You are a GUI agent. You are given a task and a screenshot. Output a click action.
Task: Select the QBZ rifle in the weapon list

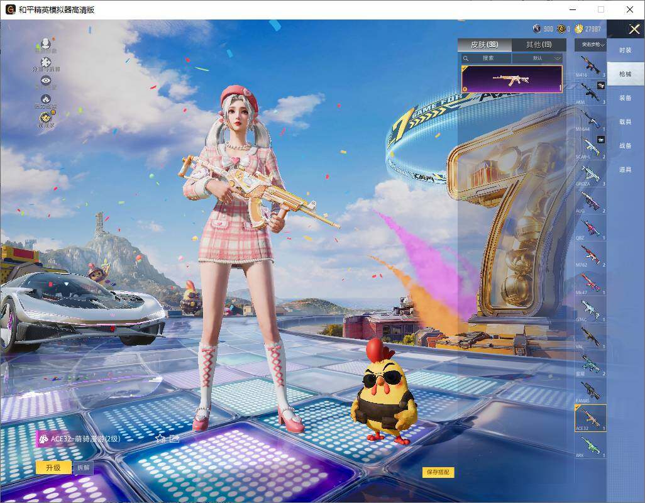(590, 228)
